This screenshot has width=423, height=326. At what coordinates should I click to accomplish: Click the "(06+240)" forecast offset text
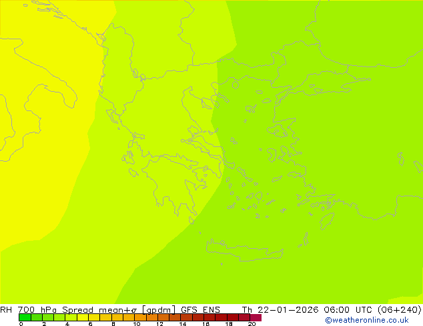click(x=399, y=309)
